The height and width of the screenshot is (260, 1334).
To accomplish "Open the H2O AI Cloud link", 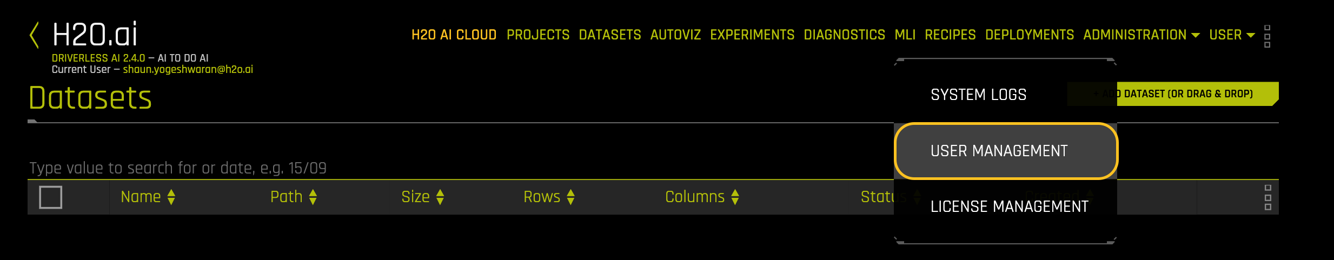I will 454,35.
